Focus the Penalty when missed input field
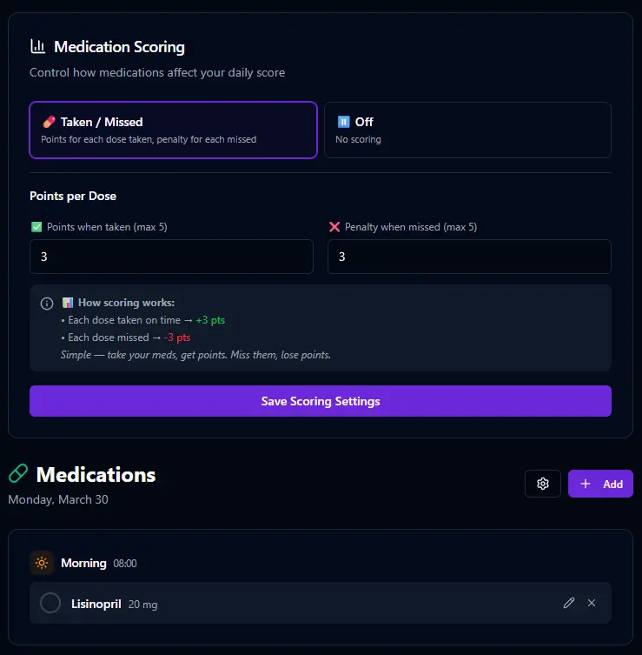The image size is (642, 655). [x=469, y=257]
